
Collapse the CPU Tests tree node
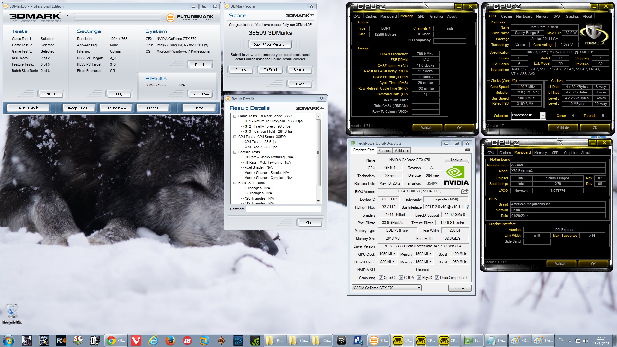[x=235, y=137]
